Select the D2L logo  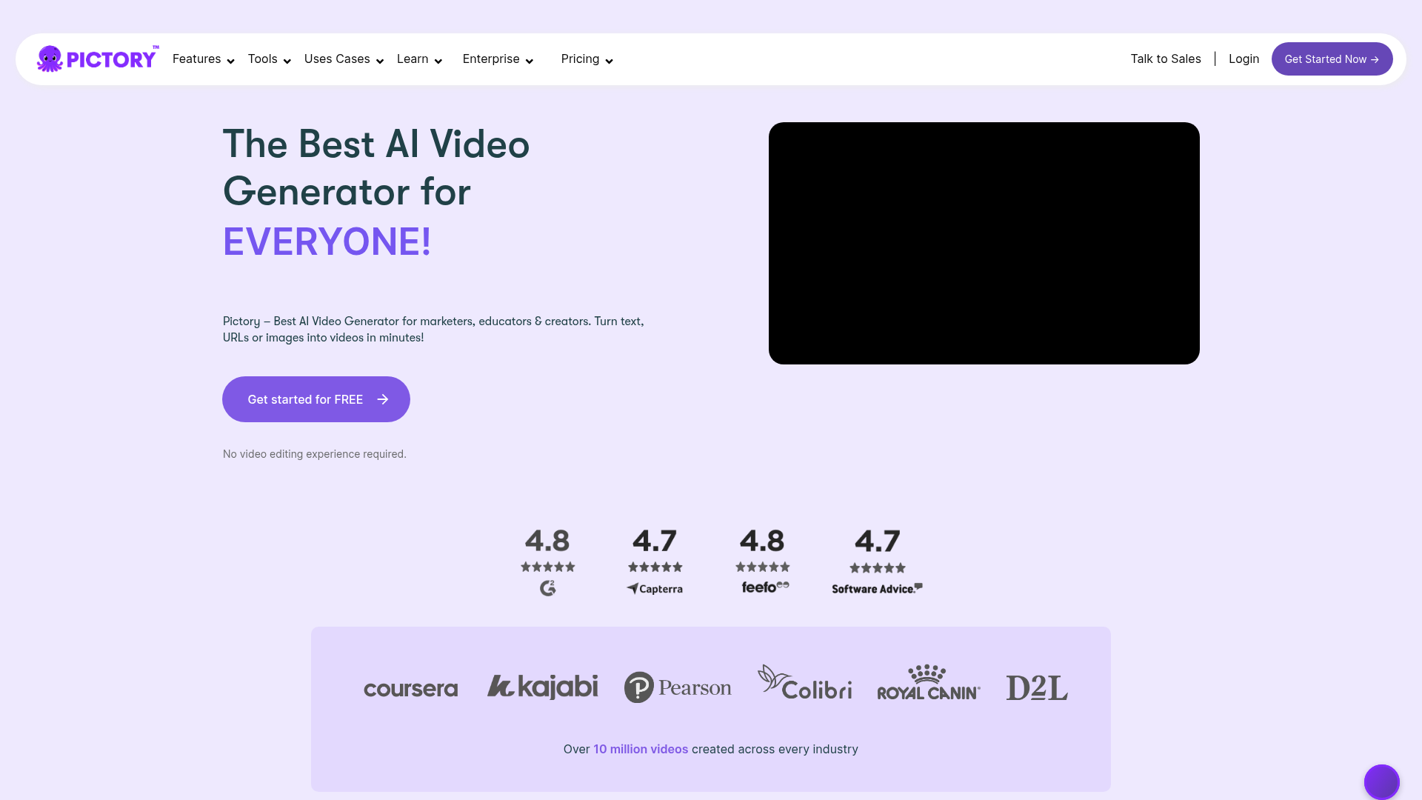point(1036,687)
